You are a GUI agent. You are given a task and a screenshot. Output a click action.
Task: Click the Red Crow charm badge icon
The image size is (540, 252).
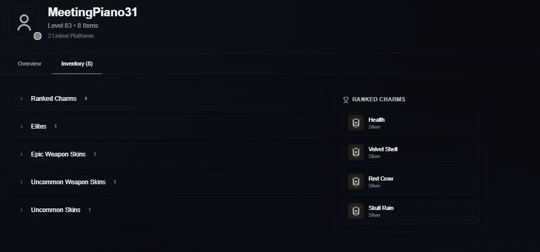coord(356,182)
